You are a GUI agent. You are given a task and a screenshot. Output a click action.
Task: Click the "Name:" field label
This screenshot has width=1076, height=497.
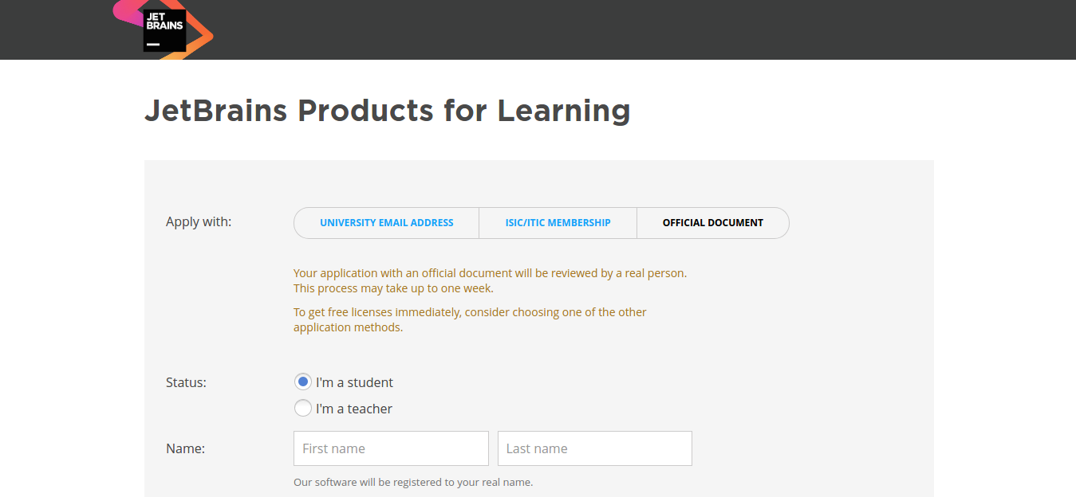(x=185, y=448)
